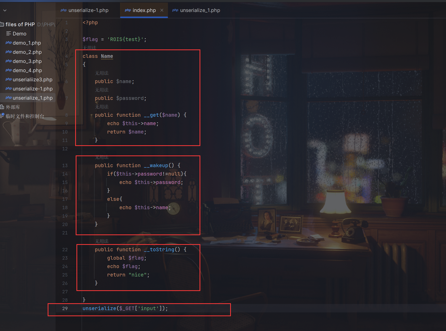
Task: Click the PHP icon beside unserialiize3.php in tree
Action: 8,80
